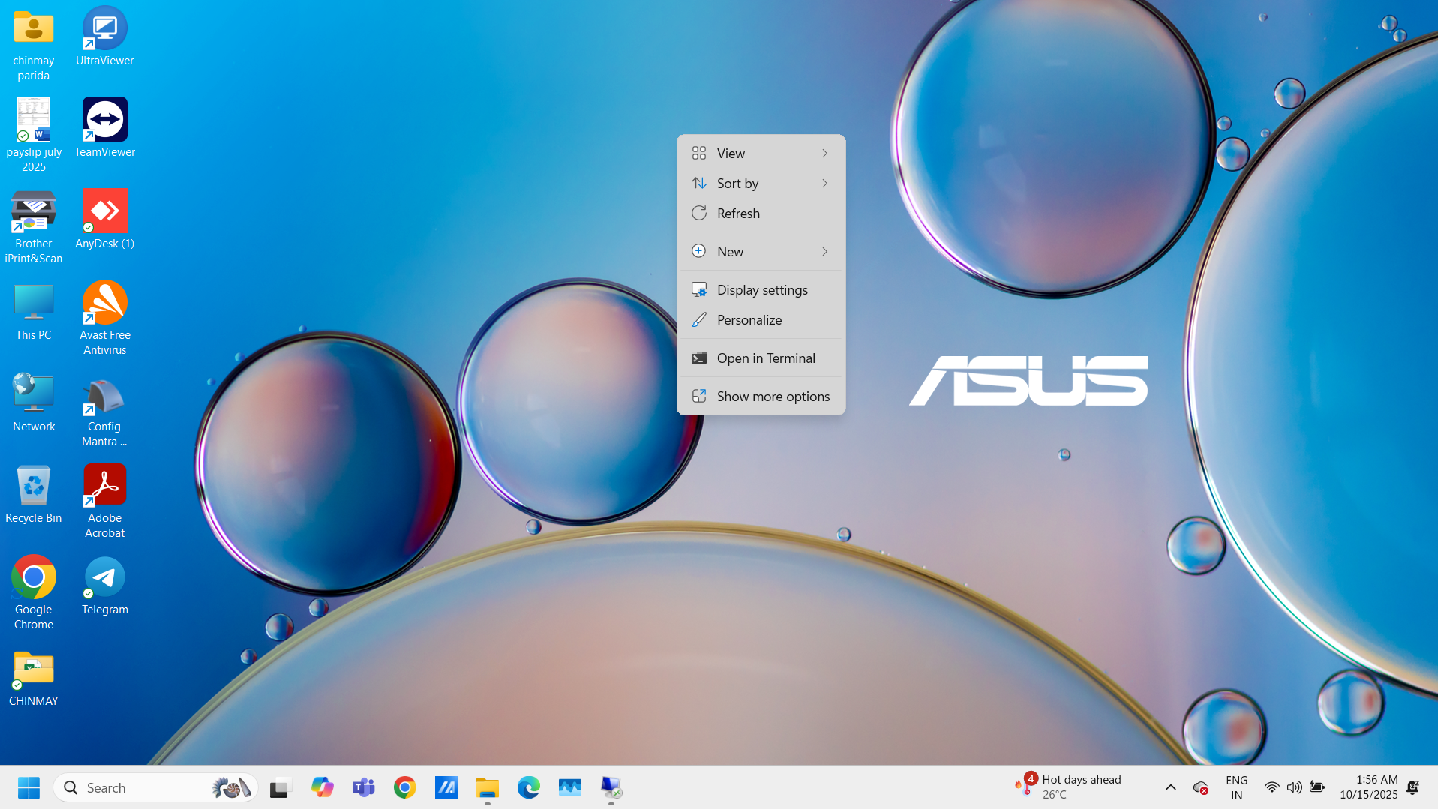
Task: Open Microsoft Edge from the taskbar
Action: 528,787
